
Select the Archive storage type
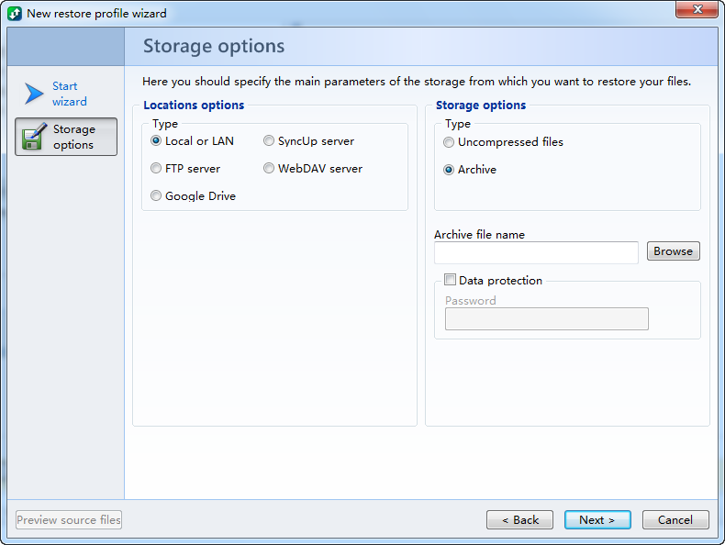[x=449, y=170]
